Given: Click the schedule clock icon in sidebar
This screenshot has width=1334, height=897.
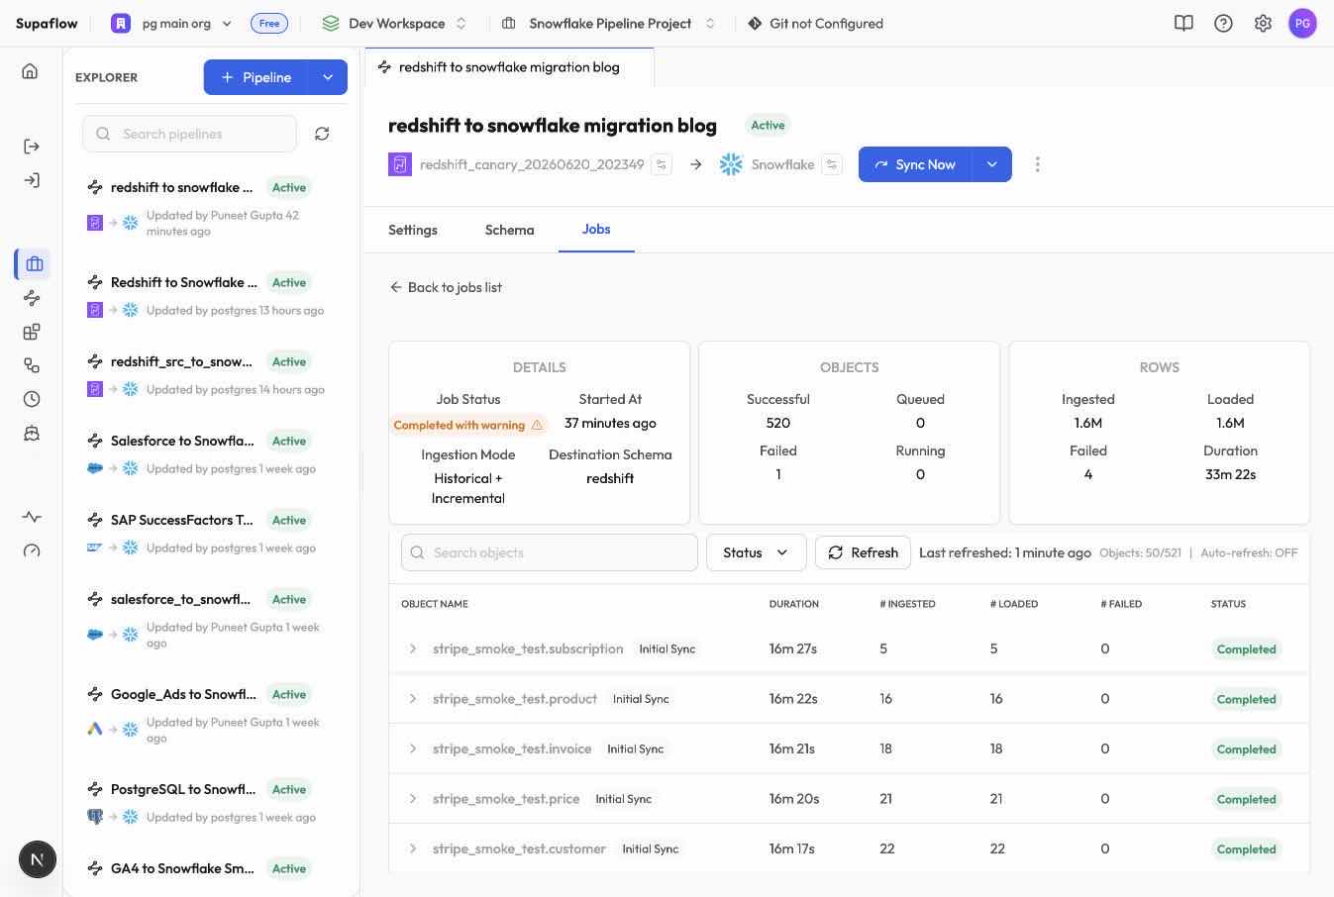Looking at the screenshot, I should [x=32, y=399].
